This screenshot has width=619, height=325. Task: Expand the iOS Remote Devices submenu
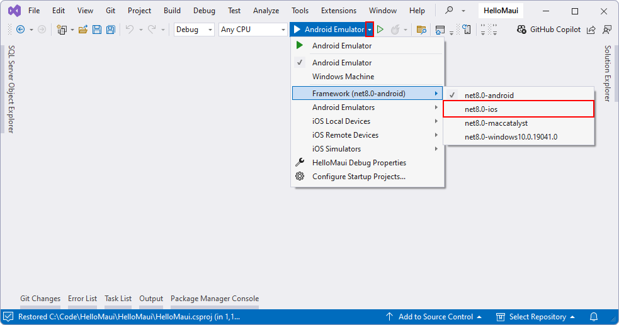(x=368, y=135)
